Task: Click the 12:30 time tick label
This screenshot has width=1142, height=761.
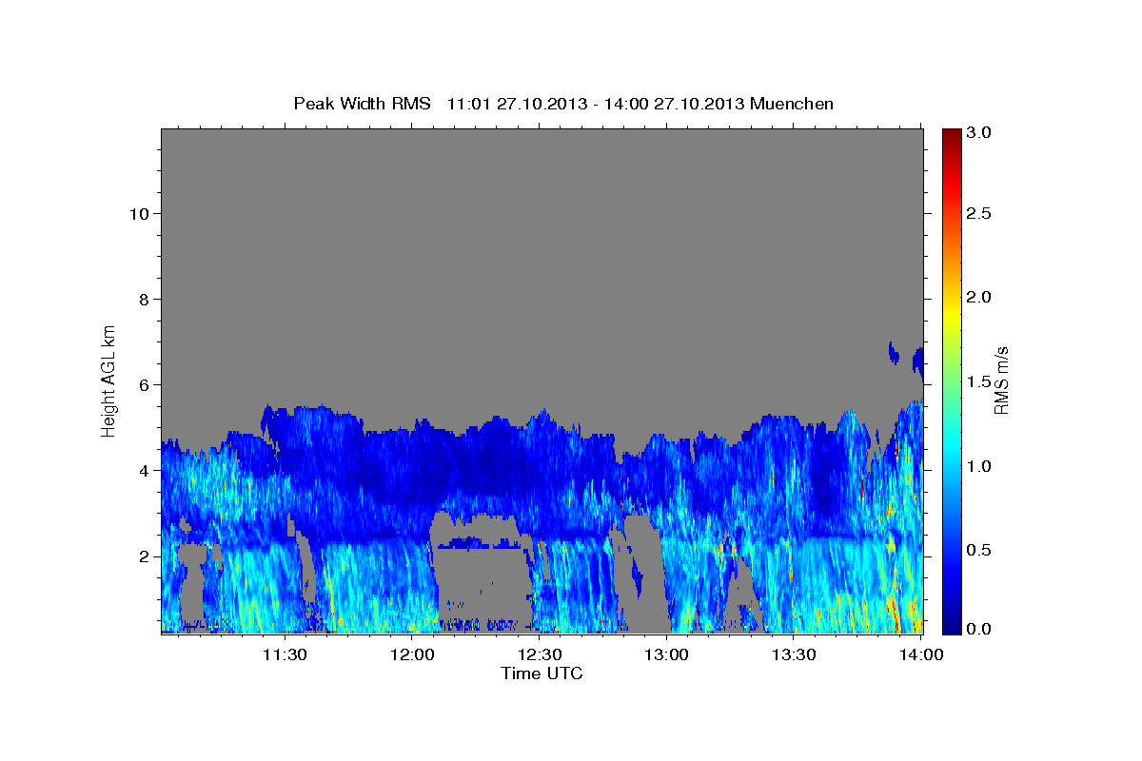Action: (x=540, y=654)
